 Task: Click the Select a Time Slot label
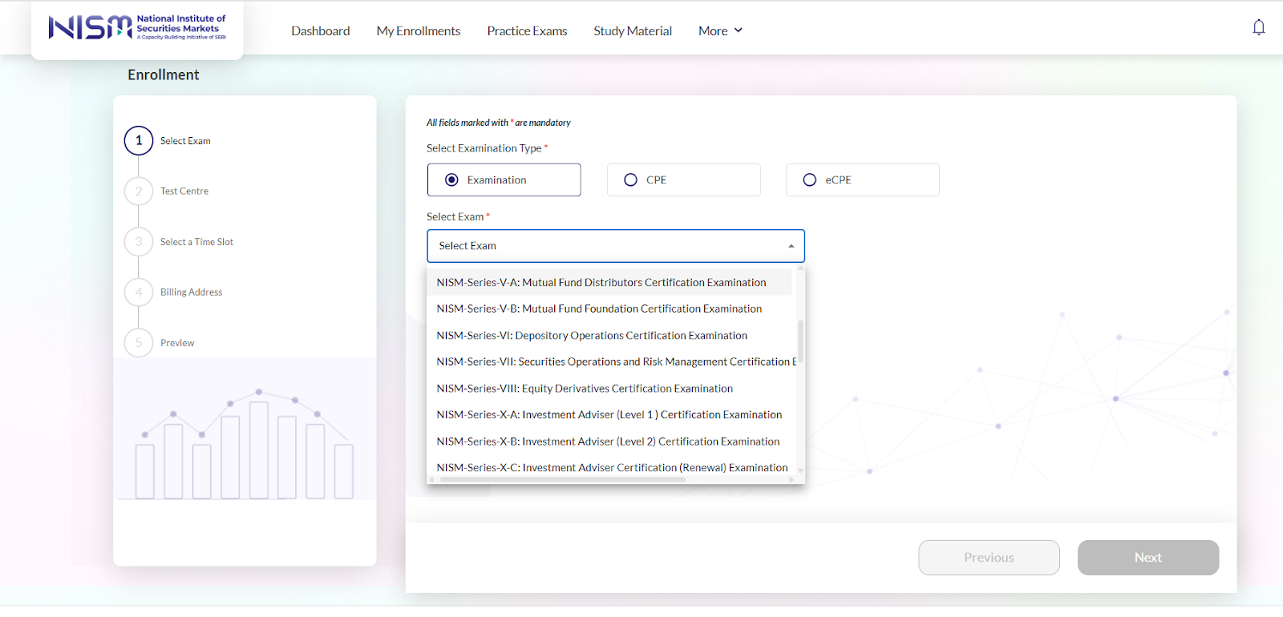pos(196,242)
